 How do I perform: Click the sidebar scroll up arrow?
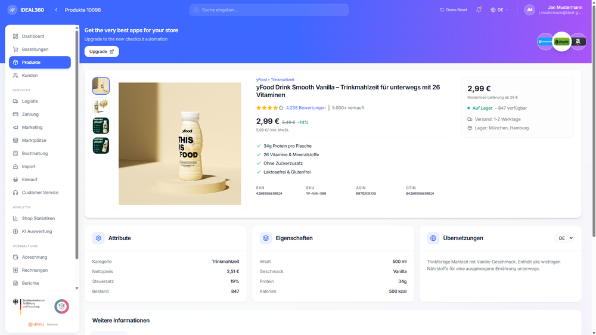(x=77, y=28)
